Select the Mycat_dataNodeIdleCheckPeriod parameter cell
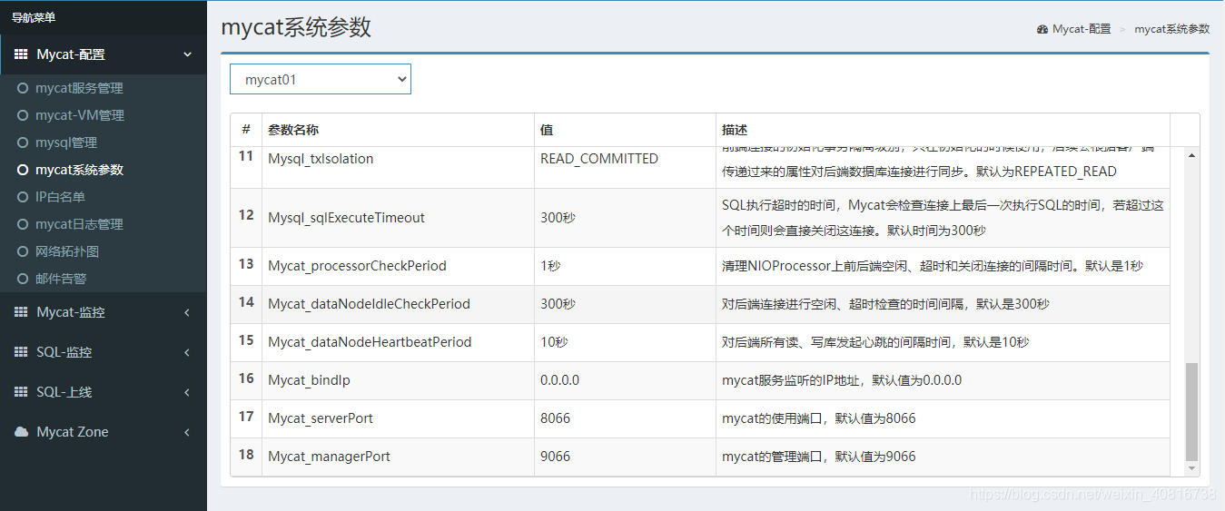The width and height of the screenshot is (1225, 511). pyautogui.click(x=398, y=304)
